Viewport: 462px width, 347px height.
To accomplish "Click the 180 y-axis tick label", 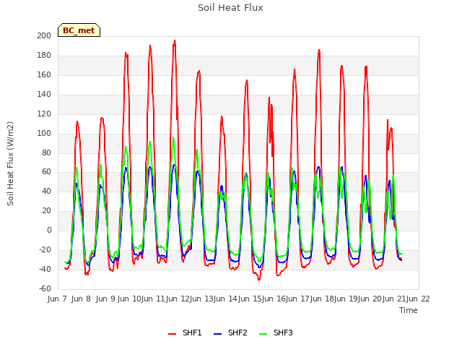I will (44, 55).
